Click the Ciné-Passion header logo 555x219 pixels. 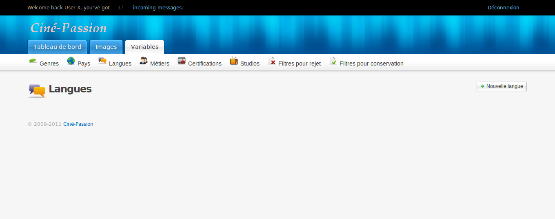[69, 28]
